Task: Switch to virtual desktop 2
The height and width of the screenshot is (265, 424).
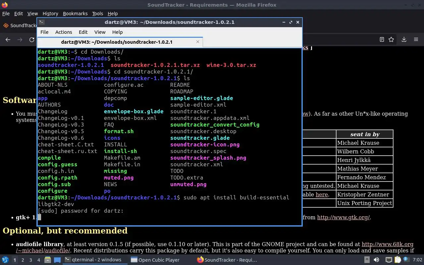Action: pyautogui.click(x=23, y=260)
